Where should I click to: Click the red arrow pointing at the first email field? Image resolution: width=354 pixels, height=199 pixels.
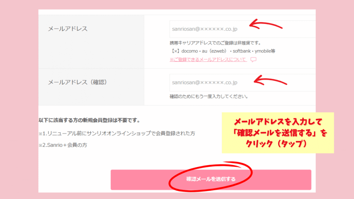click(266, 24)
